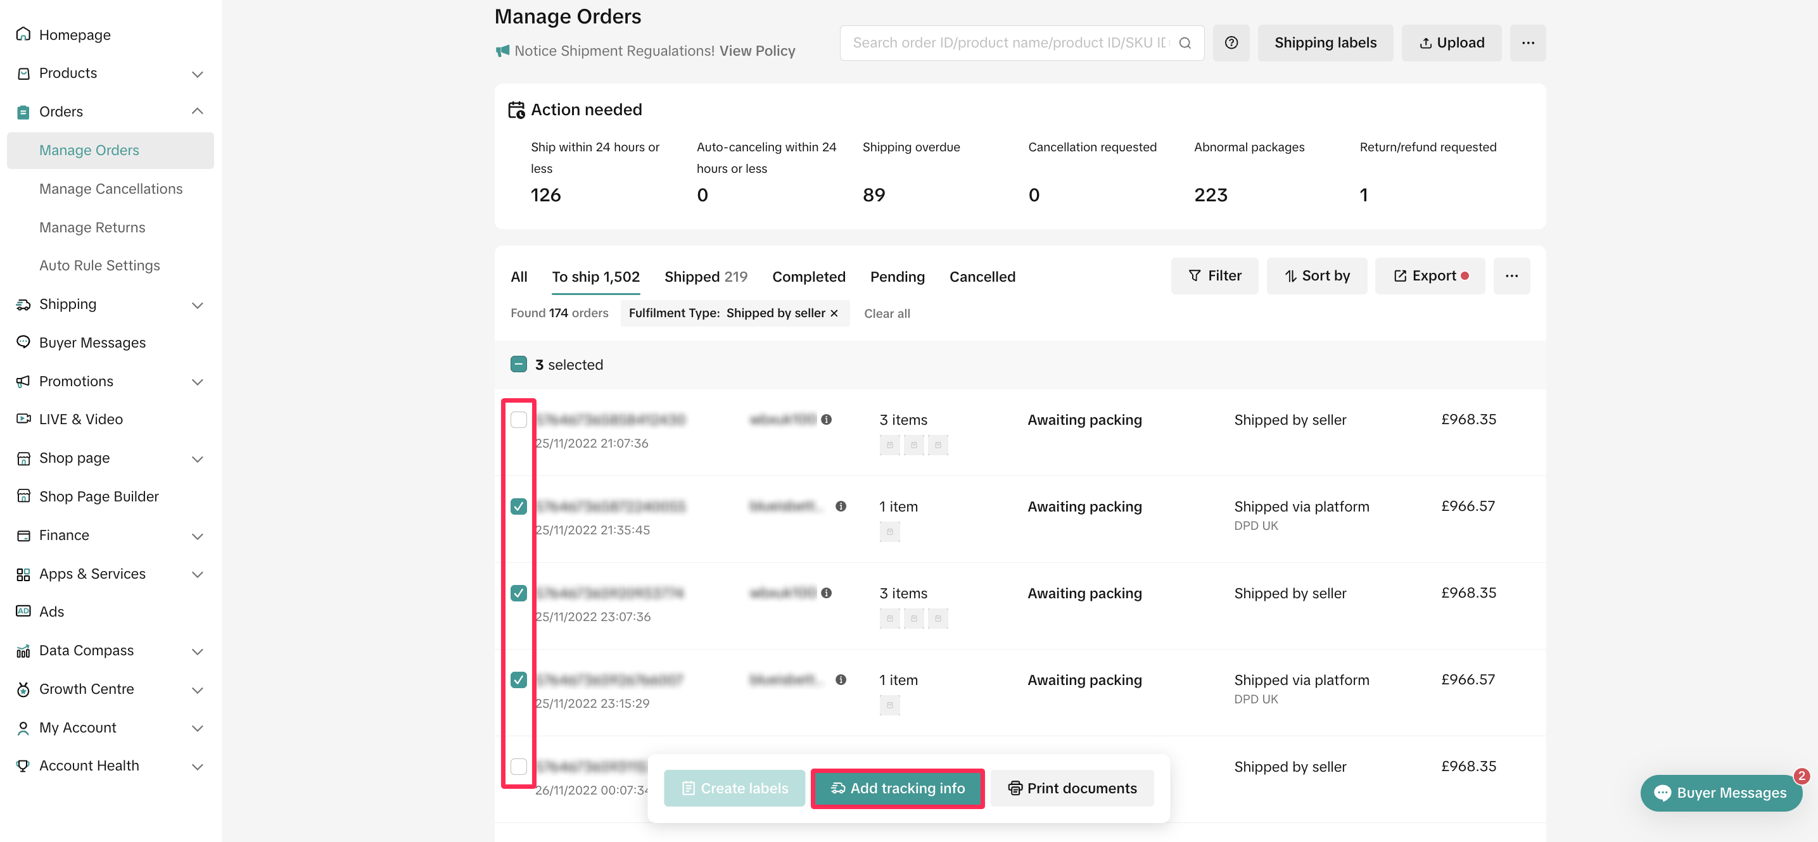
Task: Click the search magnifier icon
Action: pos(1185,43)
